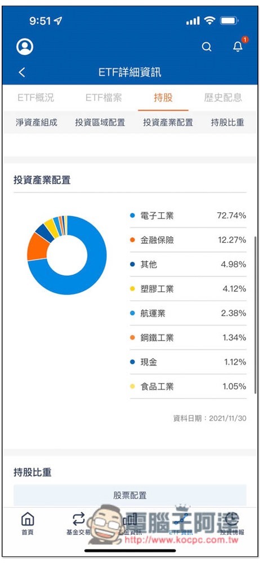This screenshot has width=260, height=563.
Task: Open the user profile icon
Action: point(25,47)
